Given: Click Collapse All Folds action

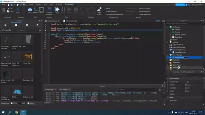Looking at the screenshot, I should click(x=145, y=14).
